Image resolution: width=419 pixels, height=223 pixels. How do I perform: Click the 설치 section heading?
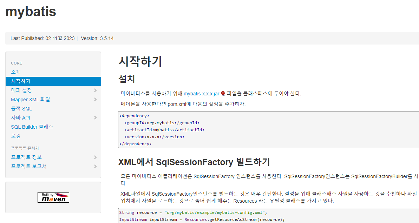coord(127,79)
